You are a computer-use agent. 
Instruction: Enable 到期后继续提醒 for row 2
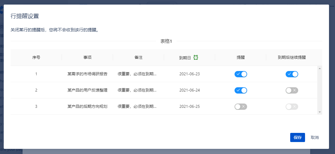[x=292, y=90]
